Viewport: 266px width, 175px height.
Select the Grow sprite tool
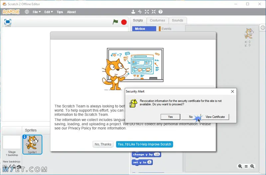tap(147, 12)
